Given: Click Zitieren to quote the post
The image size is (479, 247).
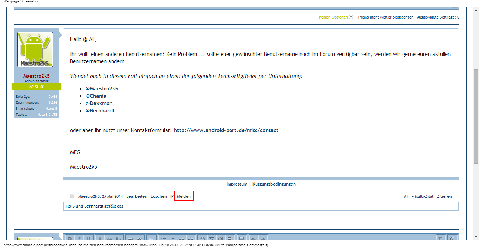Looking at the screenshot, I should [x=444, y=196].
